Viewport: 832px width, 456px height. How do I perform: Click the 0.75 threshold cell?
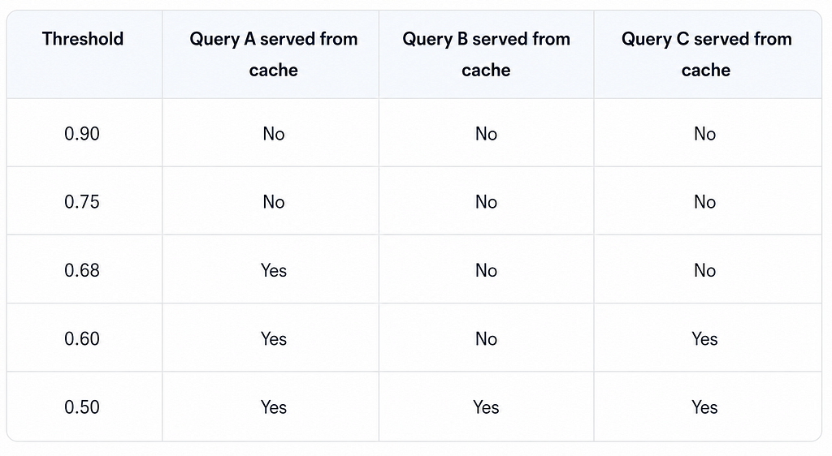point(82,202)
